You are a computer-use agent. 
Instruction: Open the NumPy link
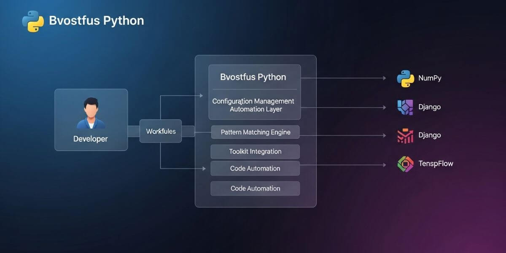tap(431, 78)
